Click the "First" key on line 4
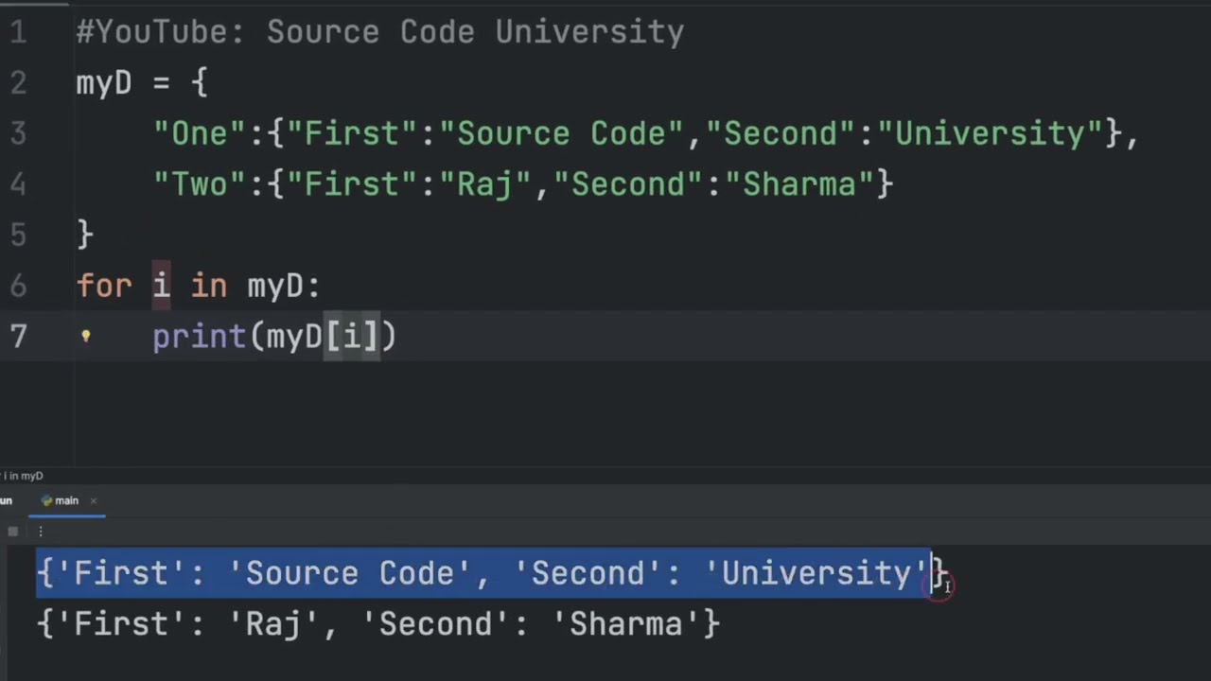 tap(353, 184)
